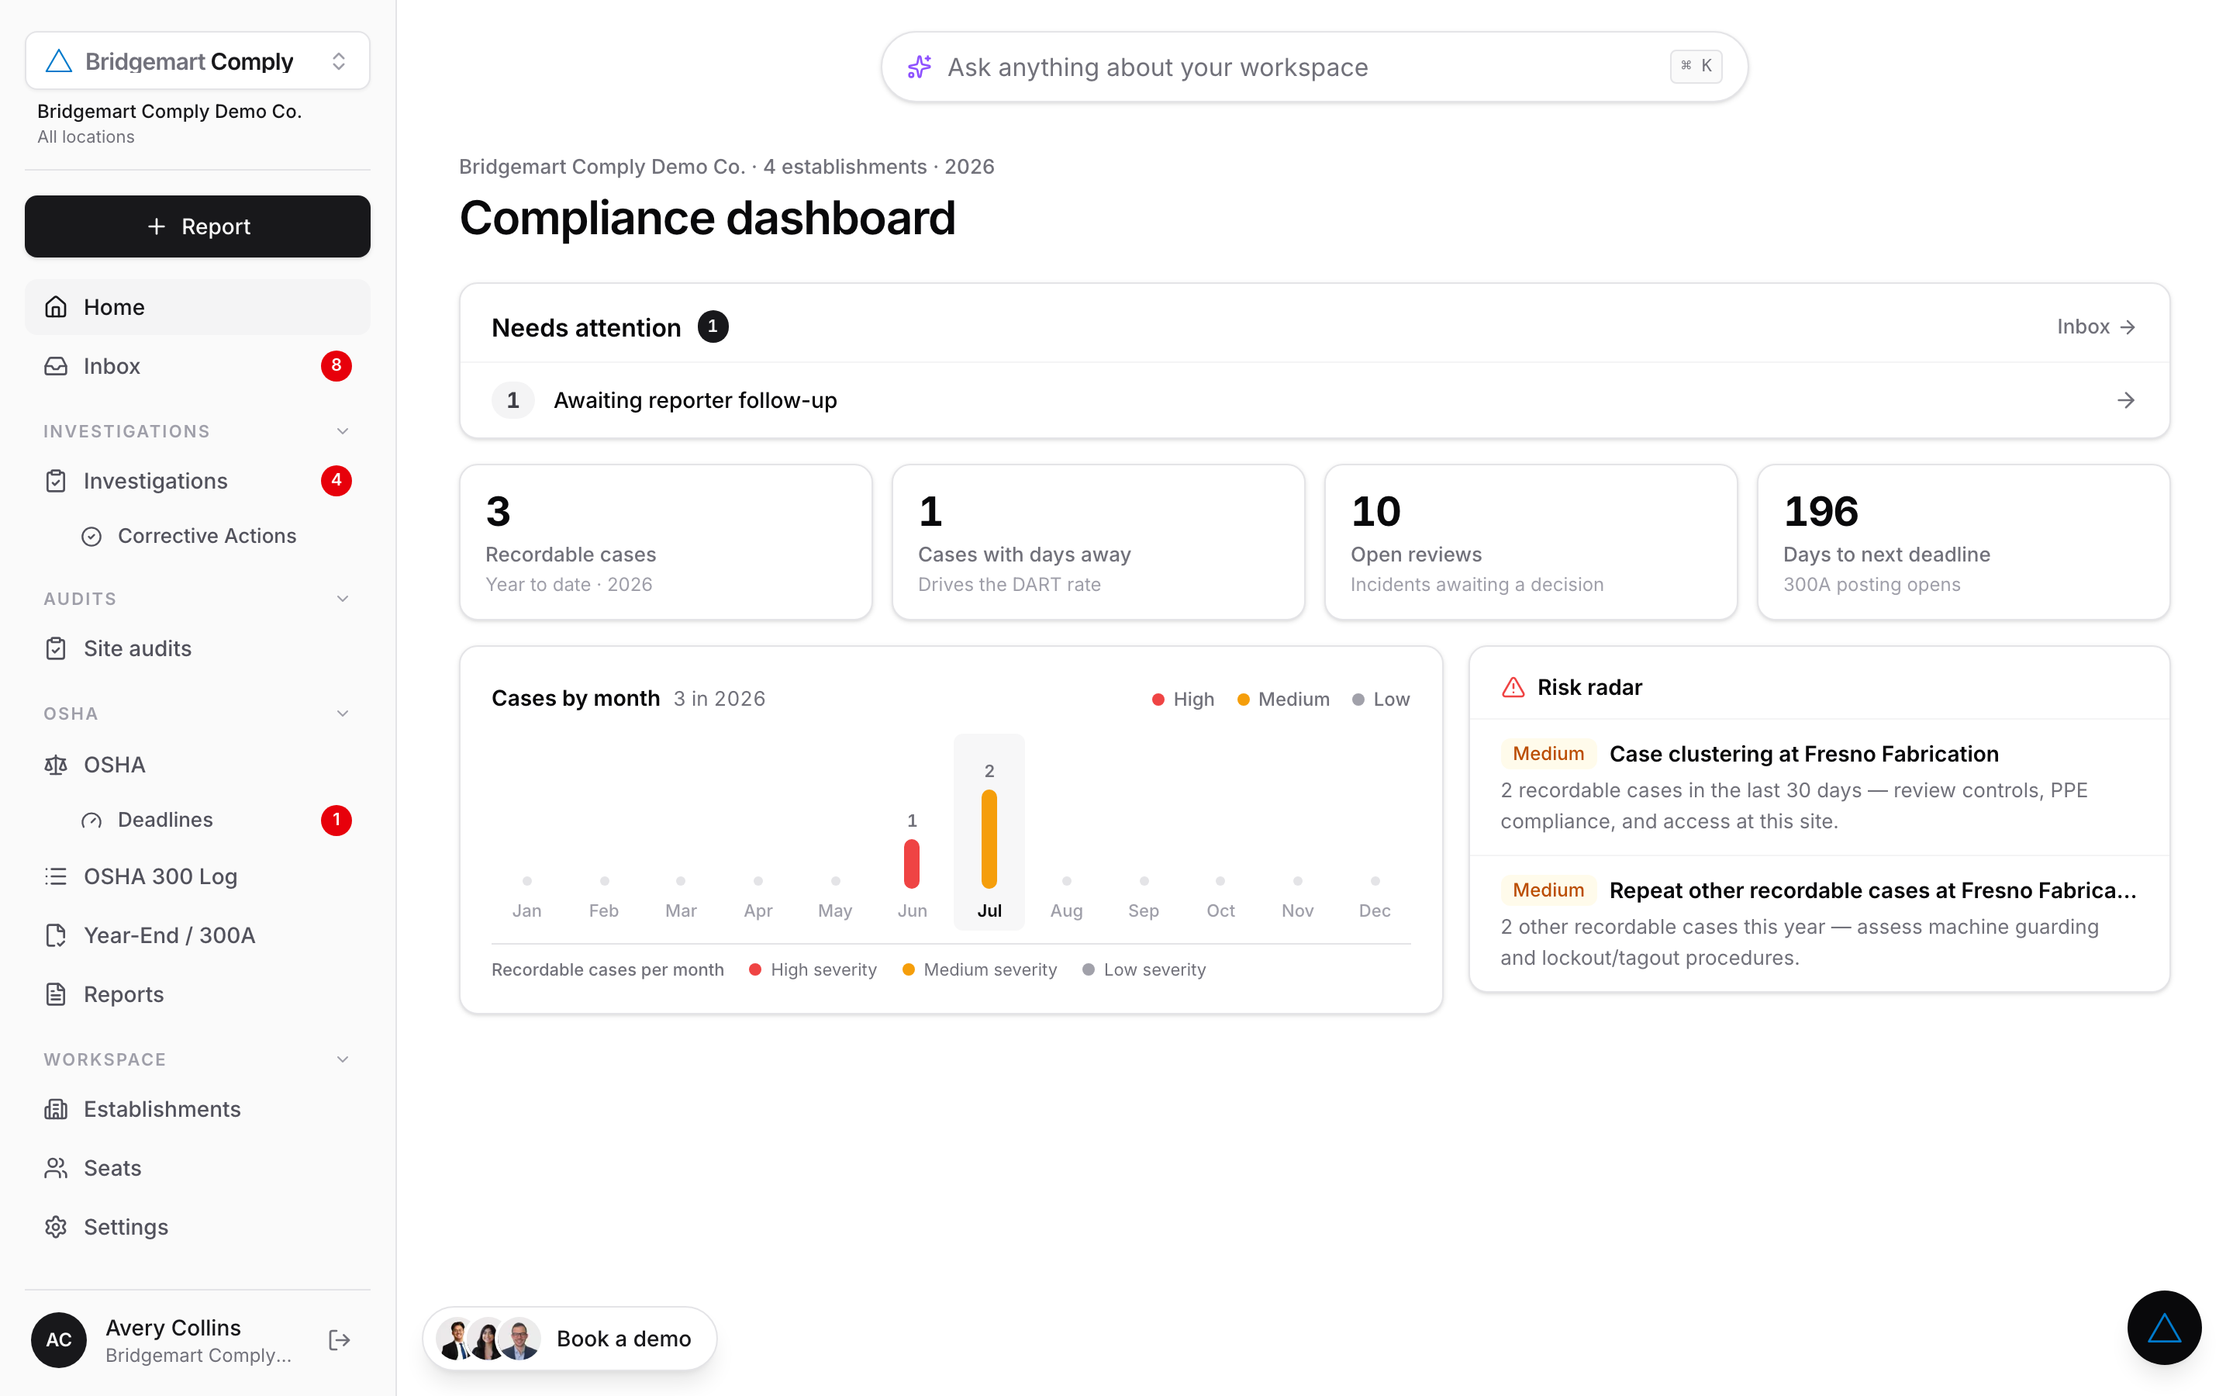Click the red June bar in chart
Viewport: 2233px width, 1396px height.
click(x=912, y=863)
